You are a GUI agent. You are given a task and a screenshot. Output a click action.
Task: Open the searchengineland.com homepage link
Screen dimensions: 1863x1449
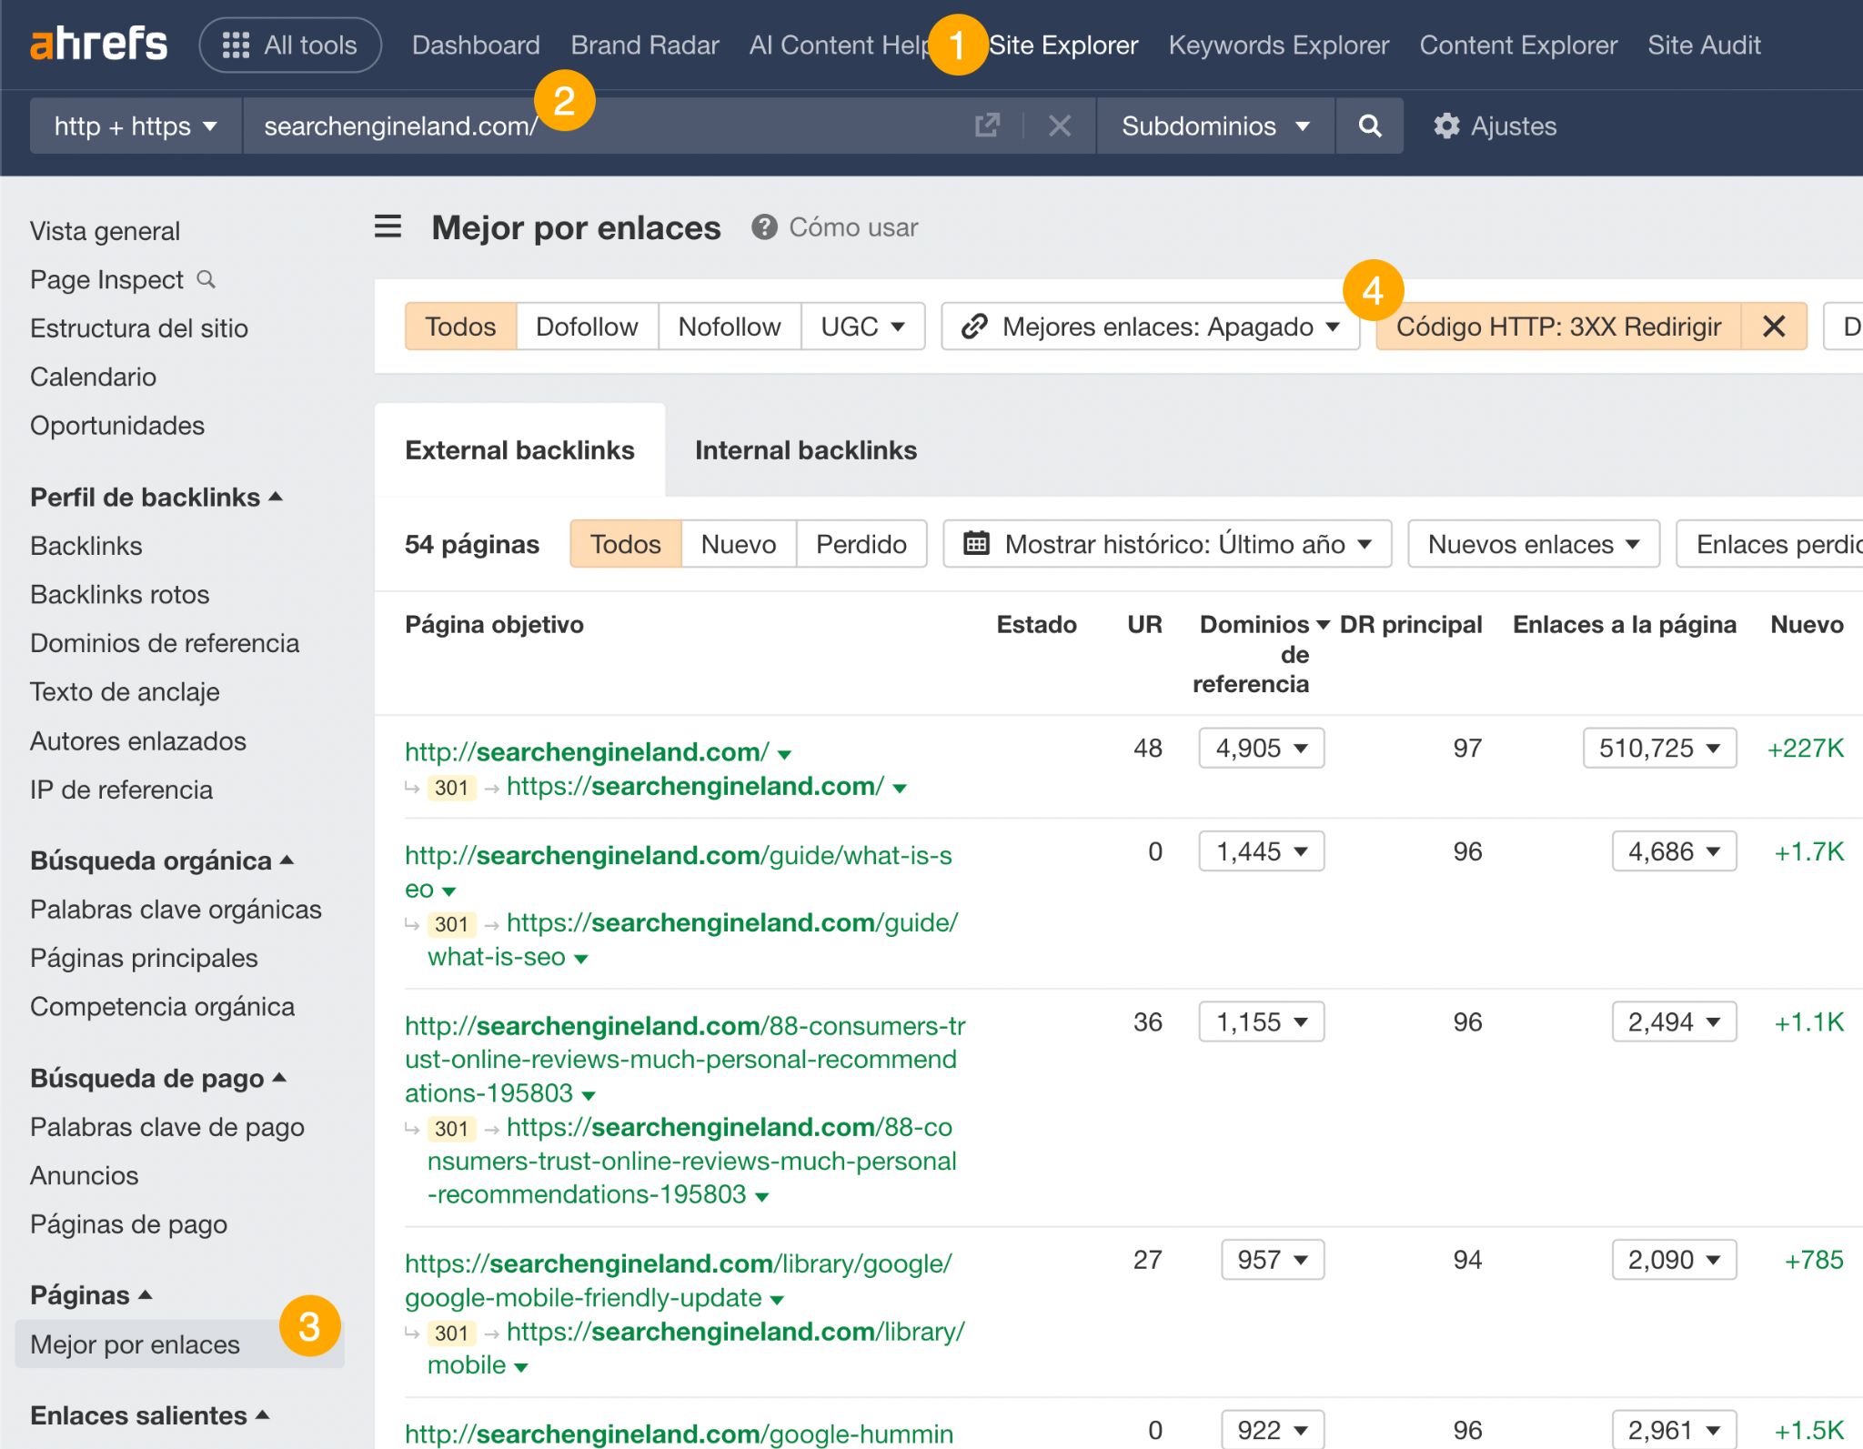(x=582, y=751)
